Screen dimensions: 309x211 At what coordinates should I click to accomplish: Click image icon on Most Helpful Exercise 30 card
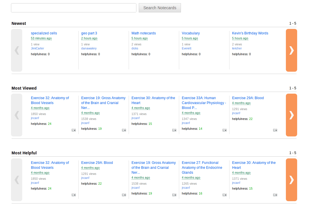(275, 195)
